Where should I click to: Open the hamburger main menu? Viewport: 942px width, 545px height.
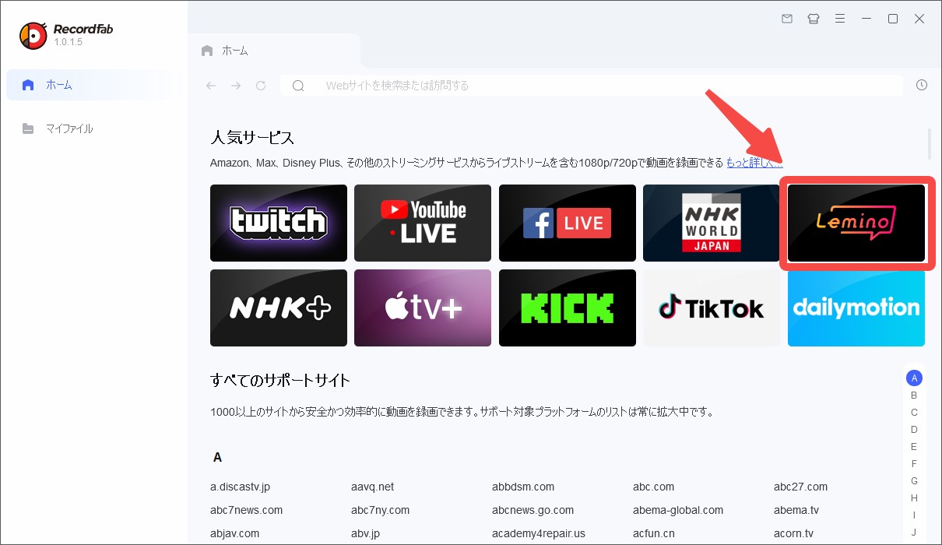pos(840,18)
